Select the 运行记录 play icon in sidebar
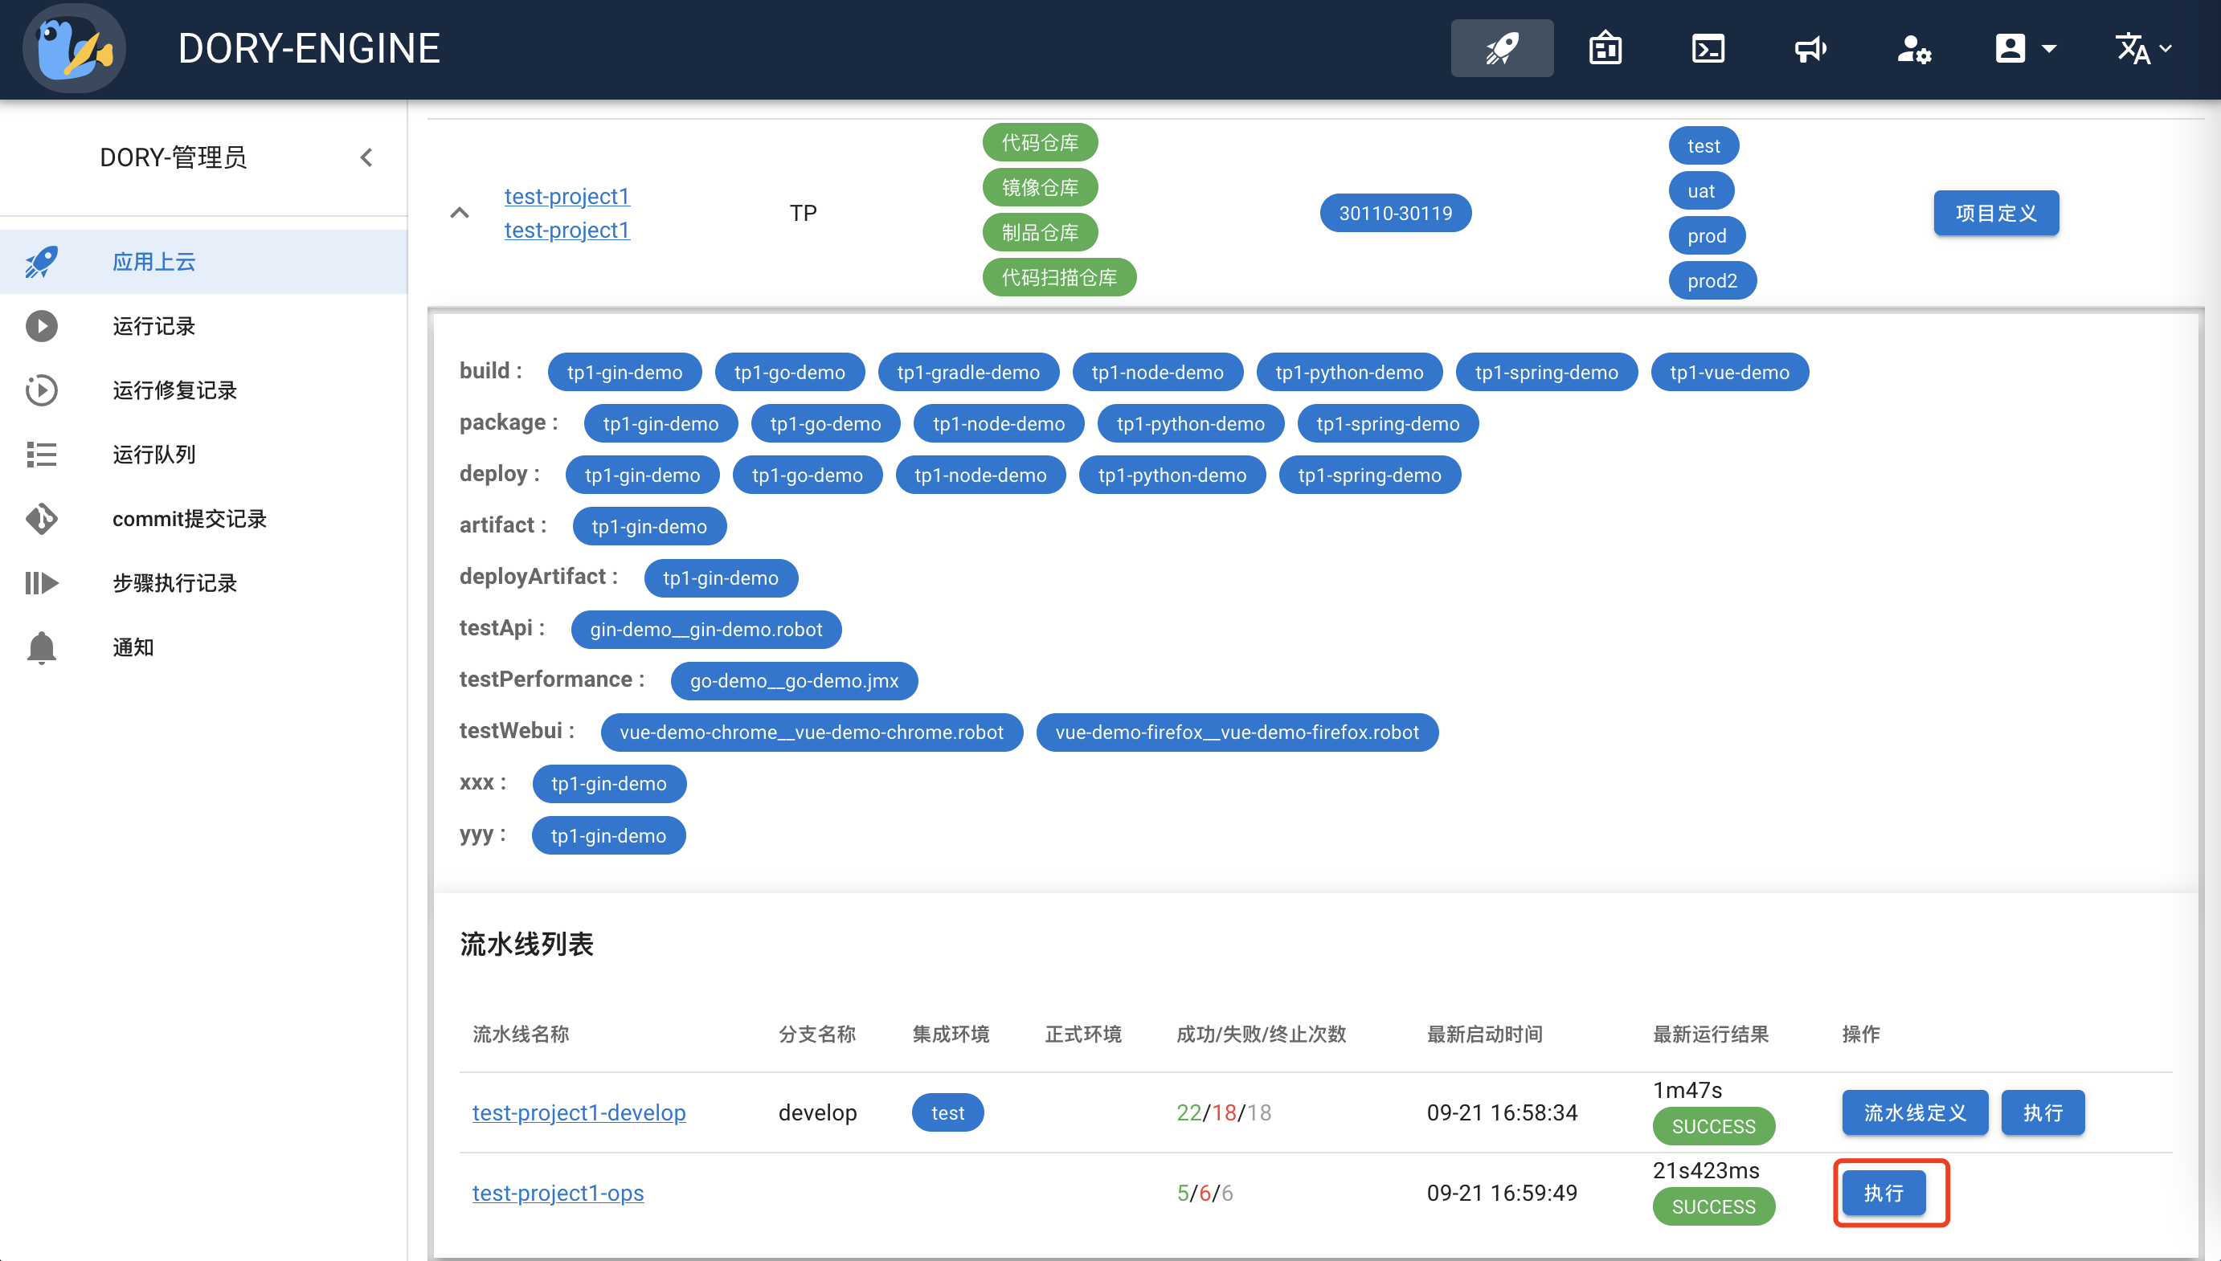2221x1261 pixels. [x=42, y=325]
